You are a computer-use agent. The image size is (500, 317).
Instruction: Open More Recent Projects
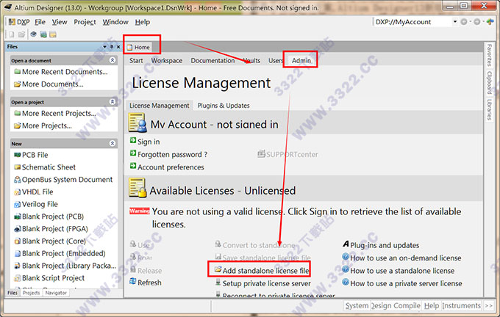point(55,113)
